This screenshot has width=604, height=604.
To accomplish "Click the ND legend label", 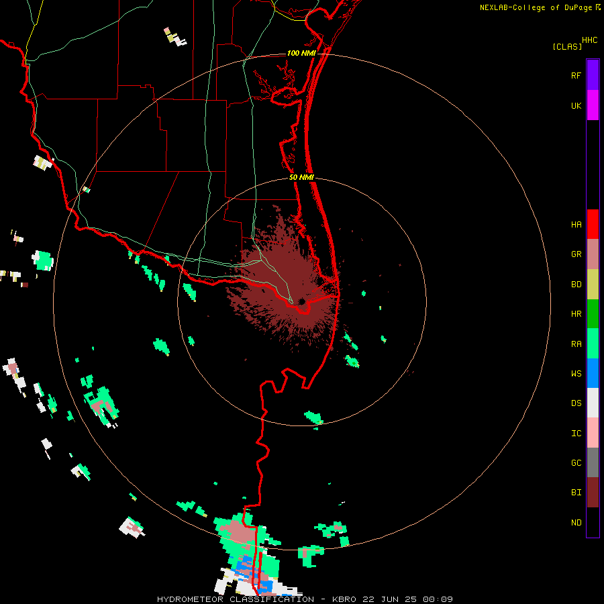I will tap(576, 522).
